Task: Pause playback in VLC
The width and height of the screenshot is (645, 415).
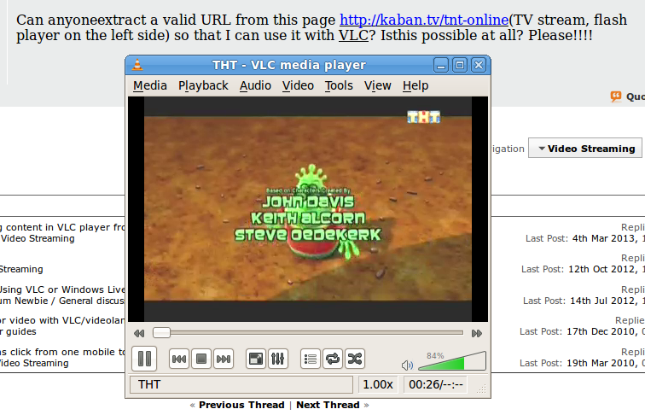Action: click(144, 359)
